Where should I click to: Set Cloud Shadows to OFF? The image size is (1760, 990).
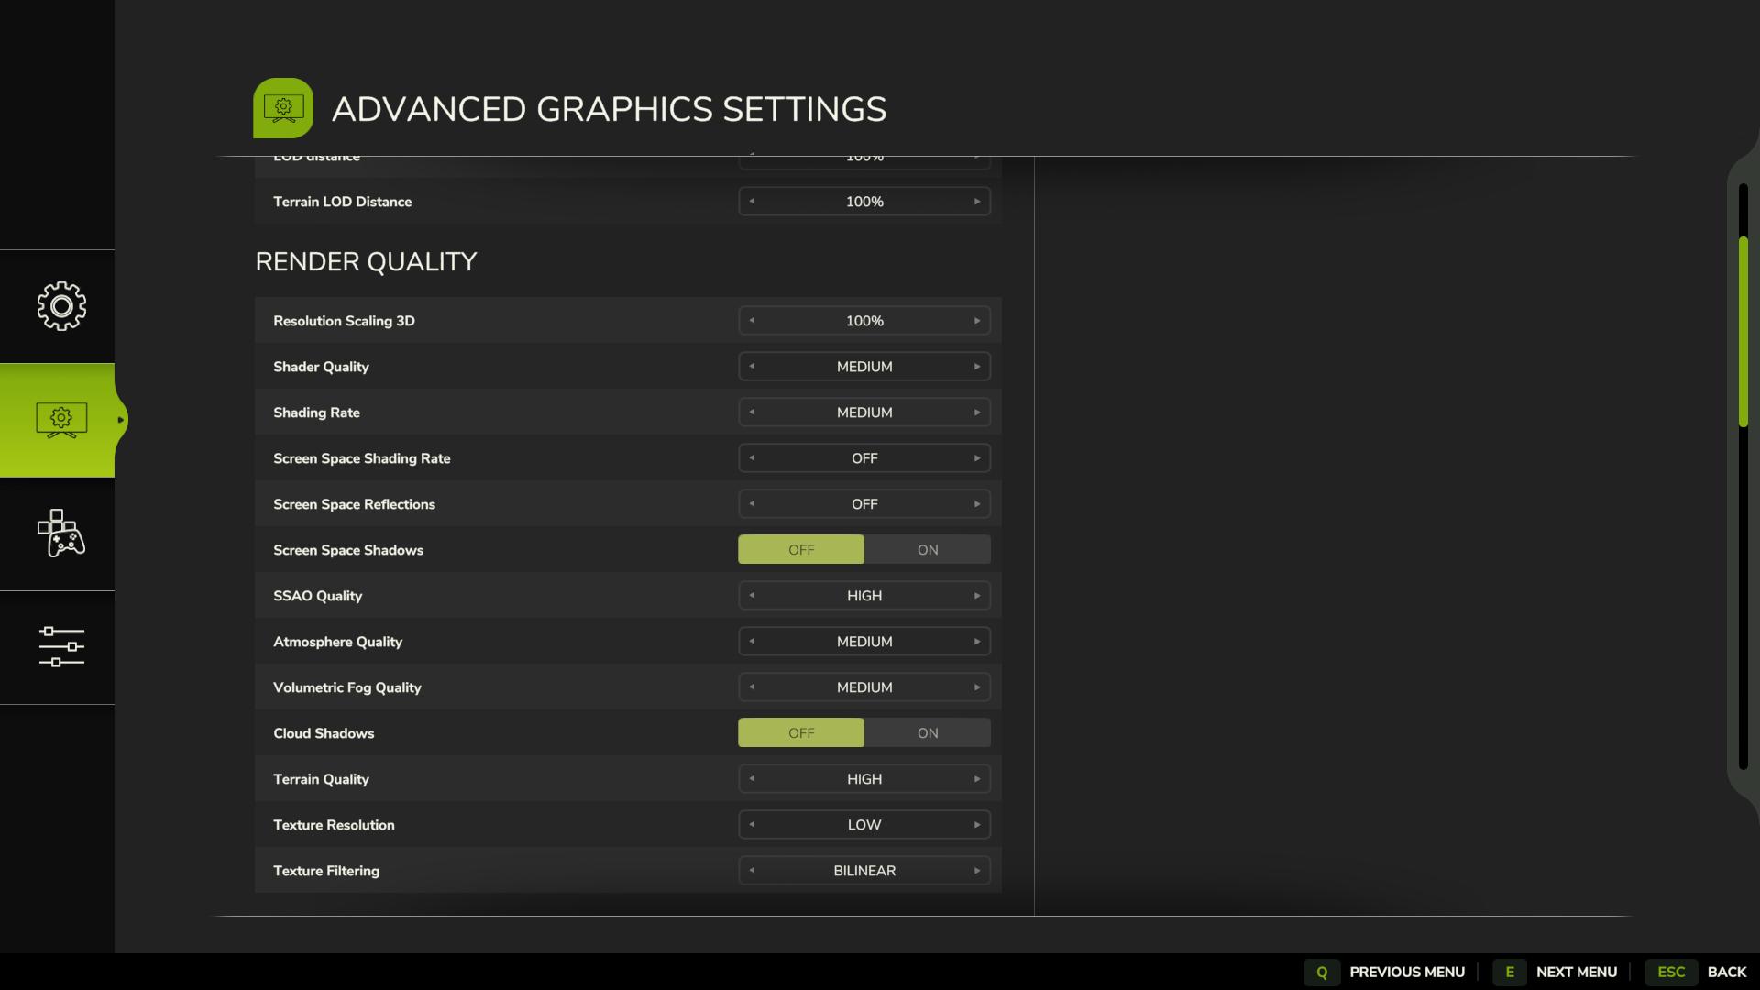click(x=801, y=733)
